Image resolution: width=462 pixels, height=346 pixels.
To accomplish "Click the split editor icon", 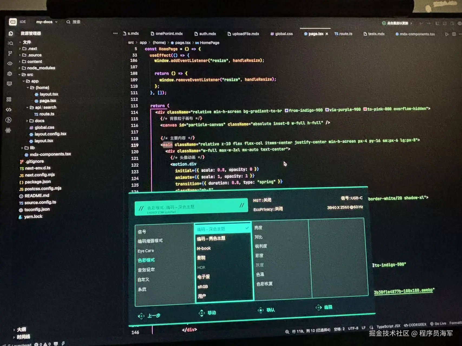I will tap(454, 34).
